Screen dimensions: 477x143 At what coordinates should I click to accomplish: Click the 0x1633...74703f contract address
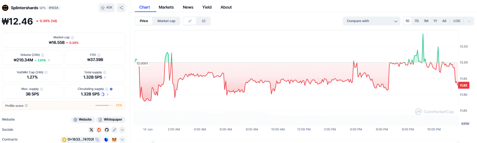click(x=81, y=140)
